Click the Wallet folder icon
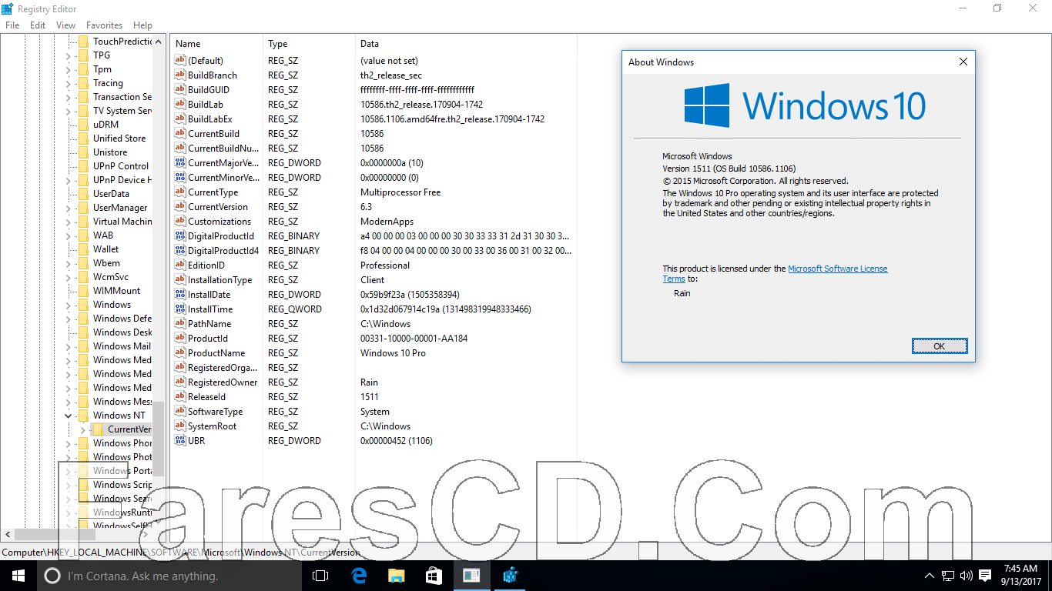 pos(83,249)
